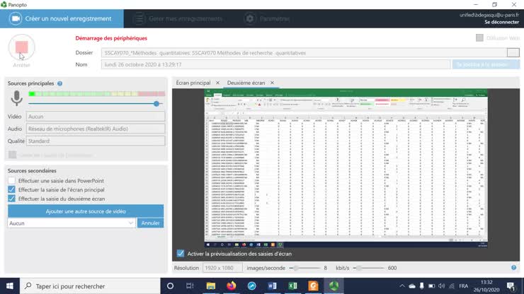Open the Audio source dropdown
Screen dimensions: 524x294
pos(95,129)
